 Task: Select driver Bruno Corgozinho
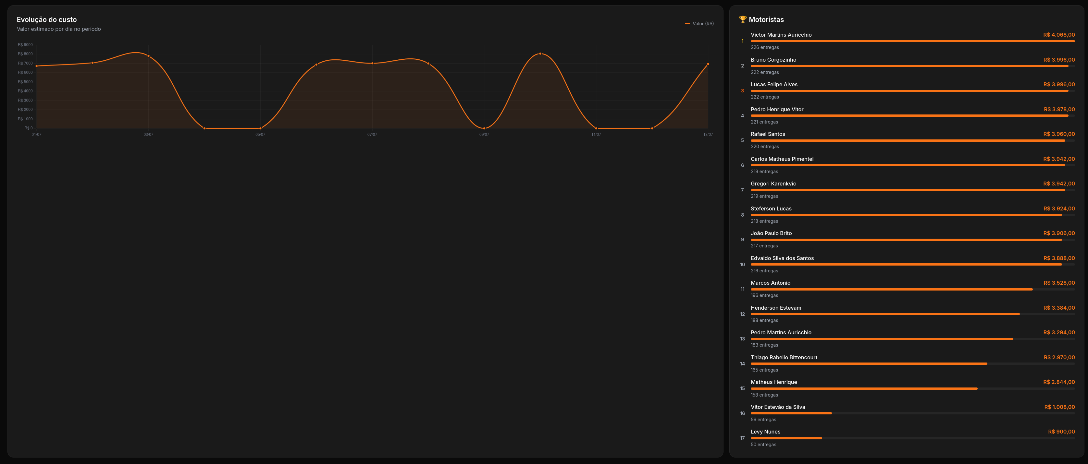coord(773,60)
